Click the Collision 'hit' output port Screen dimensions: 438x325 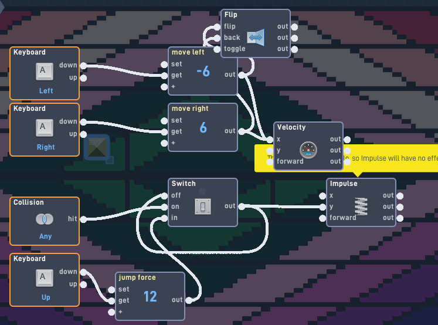(x=83, y=219)
